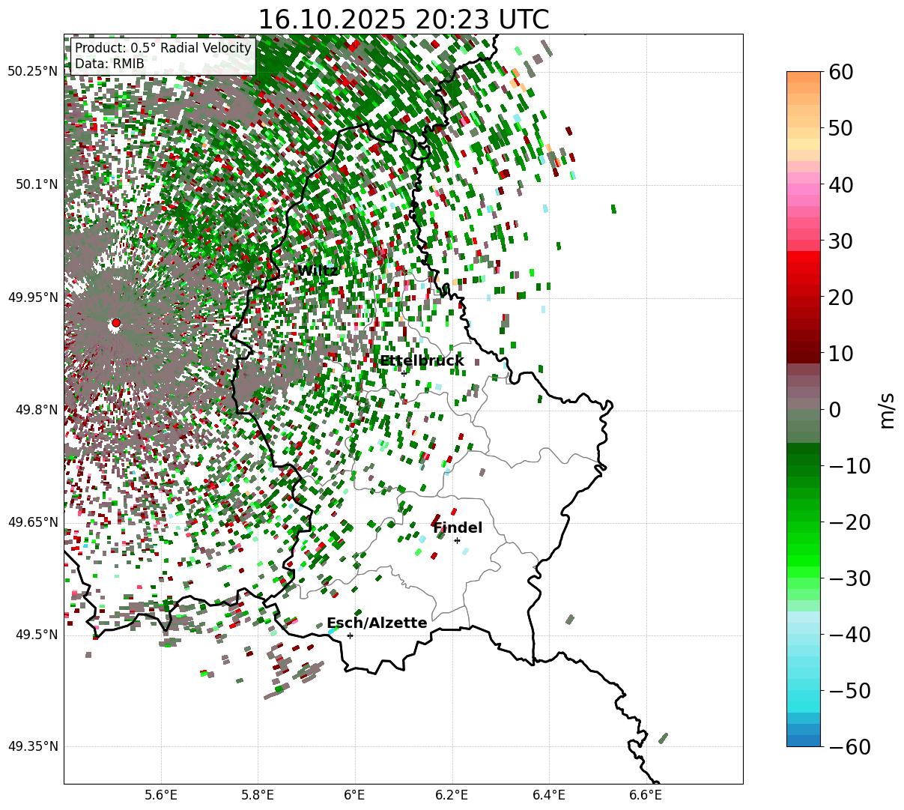Click the title 16.10.2025 20:23 UTC
This screenshot has height=810, width=904.
pyautogui.click(x=403, y=19)
